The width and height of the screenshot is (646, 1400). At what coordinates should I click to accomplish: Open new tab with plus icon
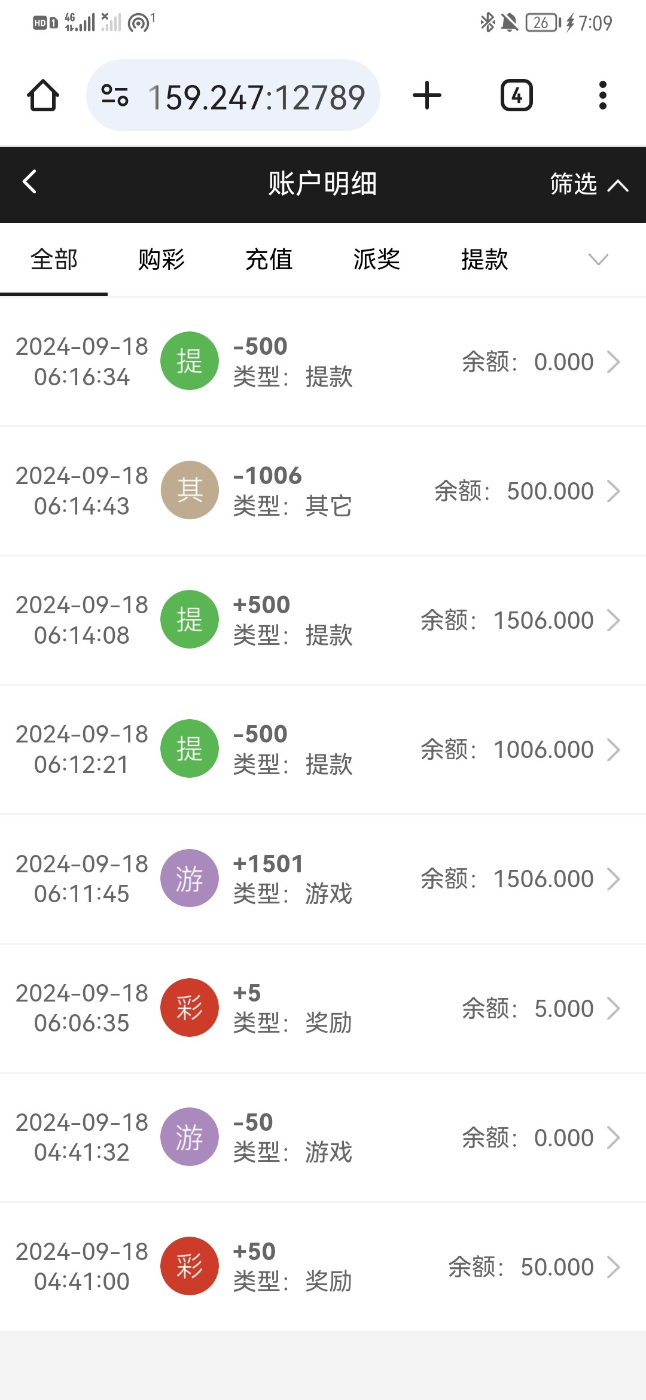click(427, 96)
